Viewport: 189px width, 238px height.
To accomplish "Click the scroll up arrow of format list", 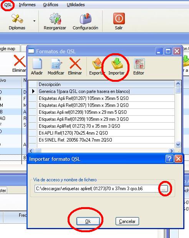I will (x=178, y=83).
